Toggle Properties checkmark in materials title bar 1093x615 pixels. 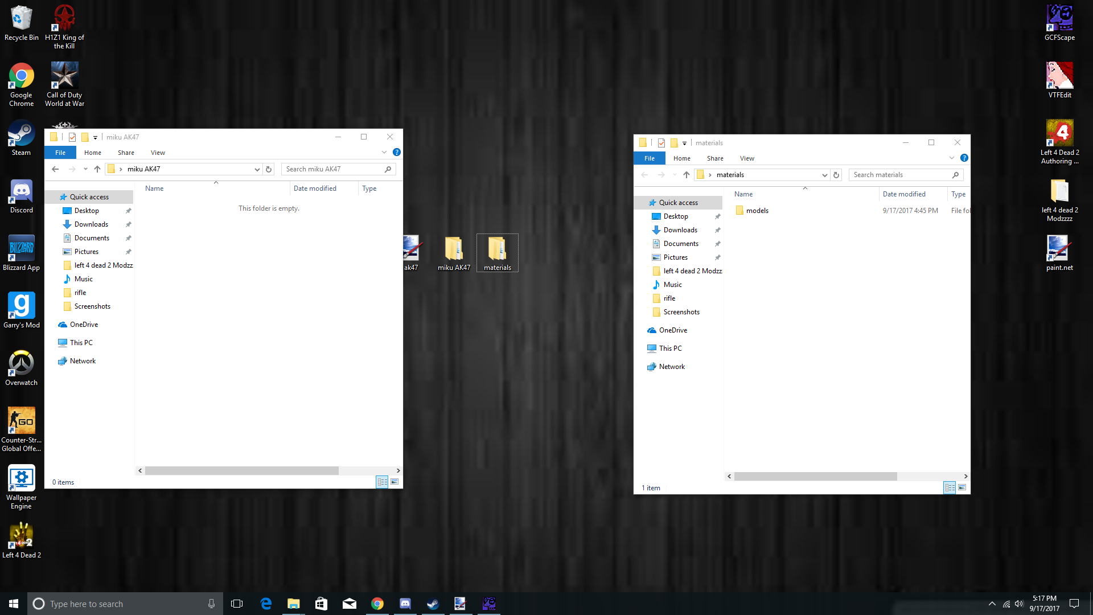[661, 143]
